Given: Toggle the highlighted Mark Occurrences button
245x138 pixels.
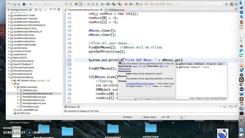Looking at the screenshot, I should [x=80, y=4].
